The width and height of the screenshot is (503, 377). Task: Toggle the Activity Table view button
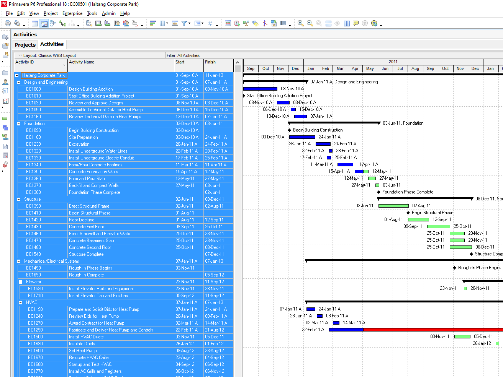[x=35, y=23]
